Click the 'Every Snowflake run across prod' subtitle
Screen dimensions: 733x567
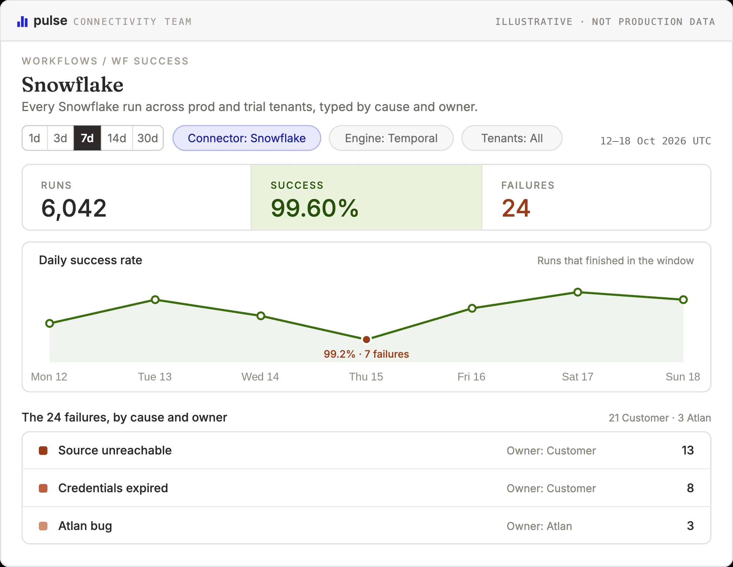(250, 107)
